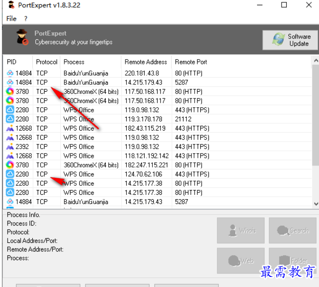Click the Software Update refresh icon
319x287 pixels.
click(278, 39)
